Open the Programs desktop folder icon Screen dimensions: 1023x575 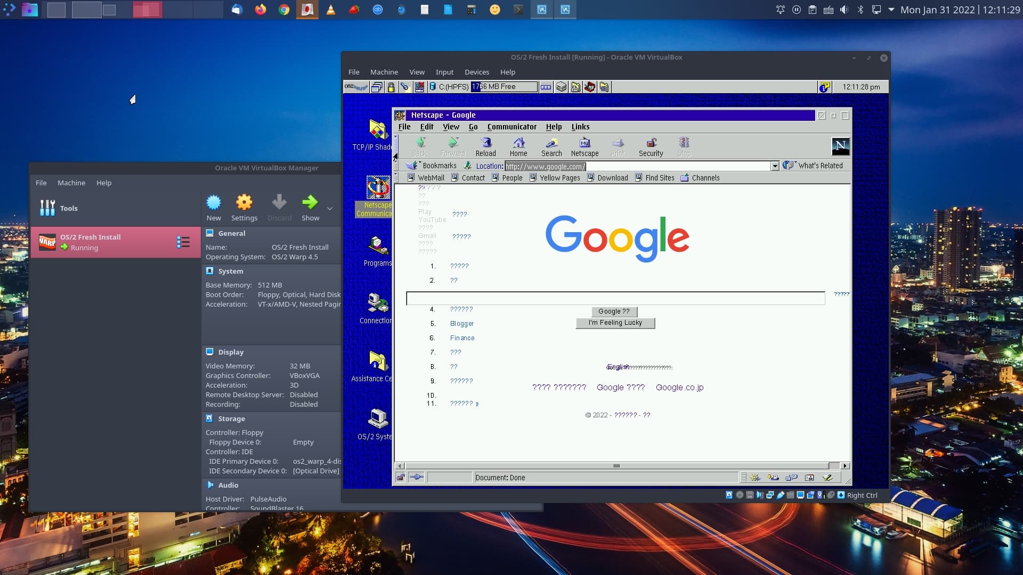point(377,245)
